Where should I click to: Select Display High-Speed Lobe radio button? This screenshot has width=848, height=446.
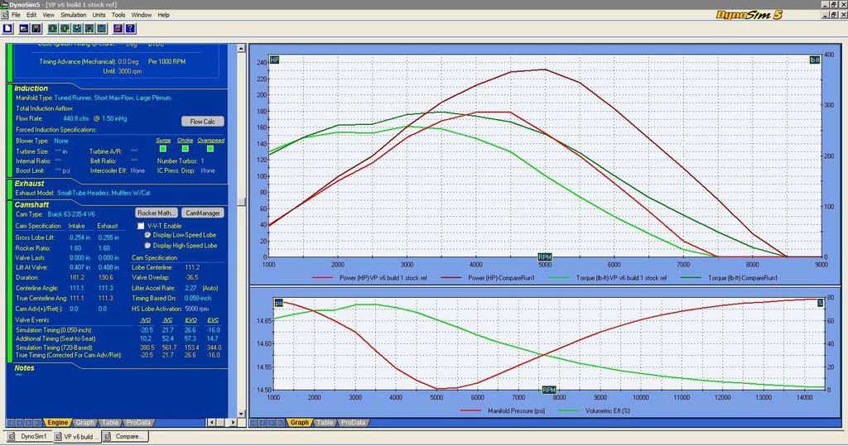coord(147,246)
